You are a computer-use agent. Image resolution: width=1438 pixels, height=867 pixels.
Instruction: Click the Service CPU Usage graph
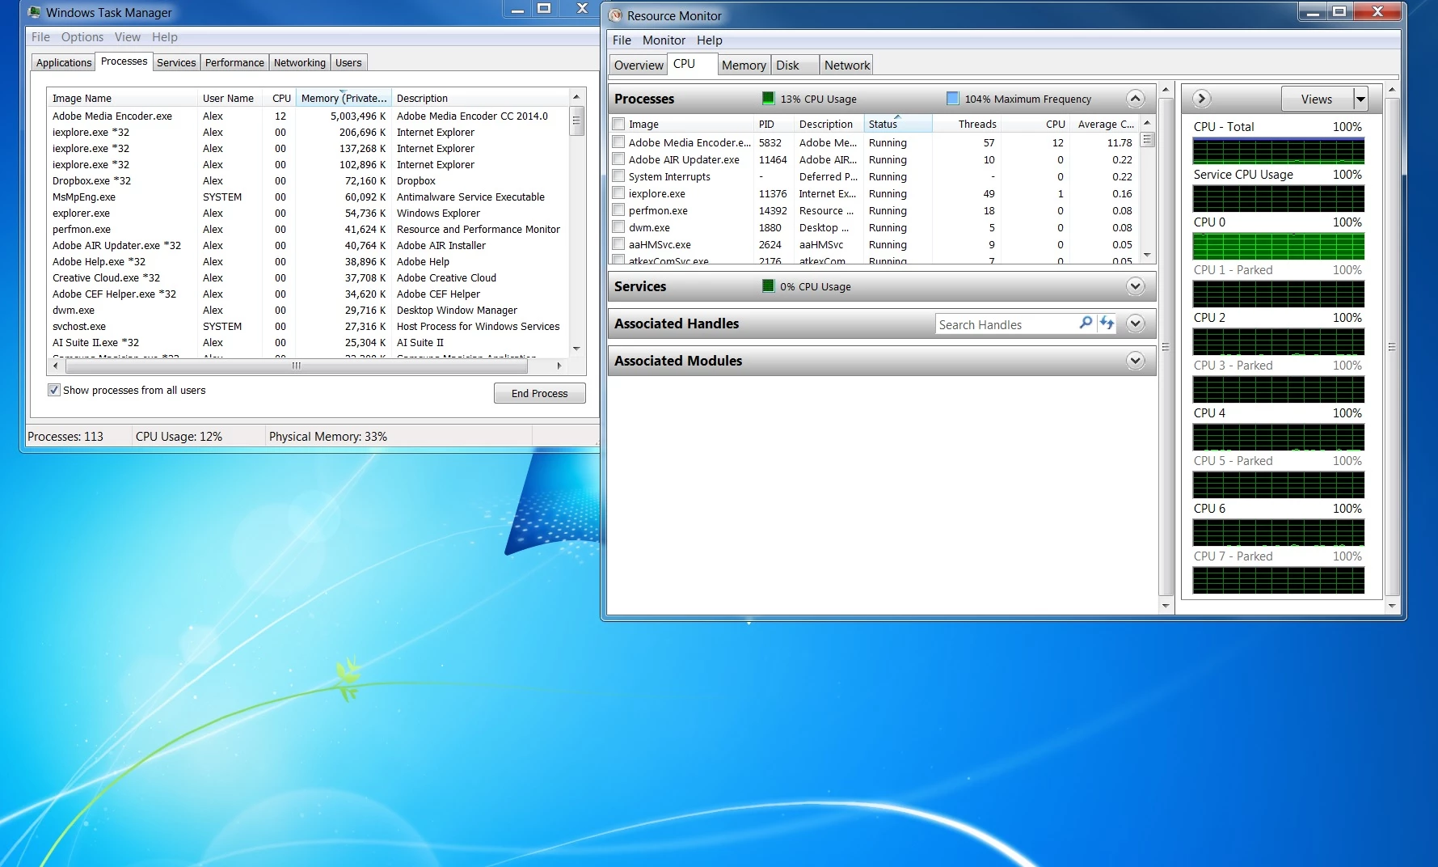(x=1278, y=198)
